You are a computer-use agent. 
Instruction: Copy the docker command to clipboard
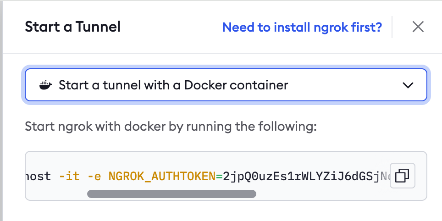[402, 176]
